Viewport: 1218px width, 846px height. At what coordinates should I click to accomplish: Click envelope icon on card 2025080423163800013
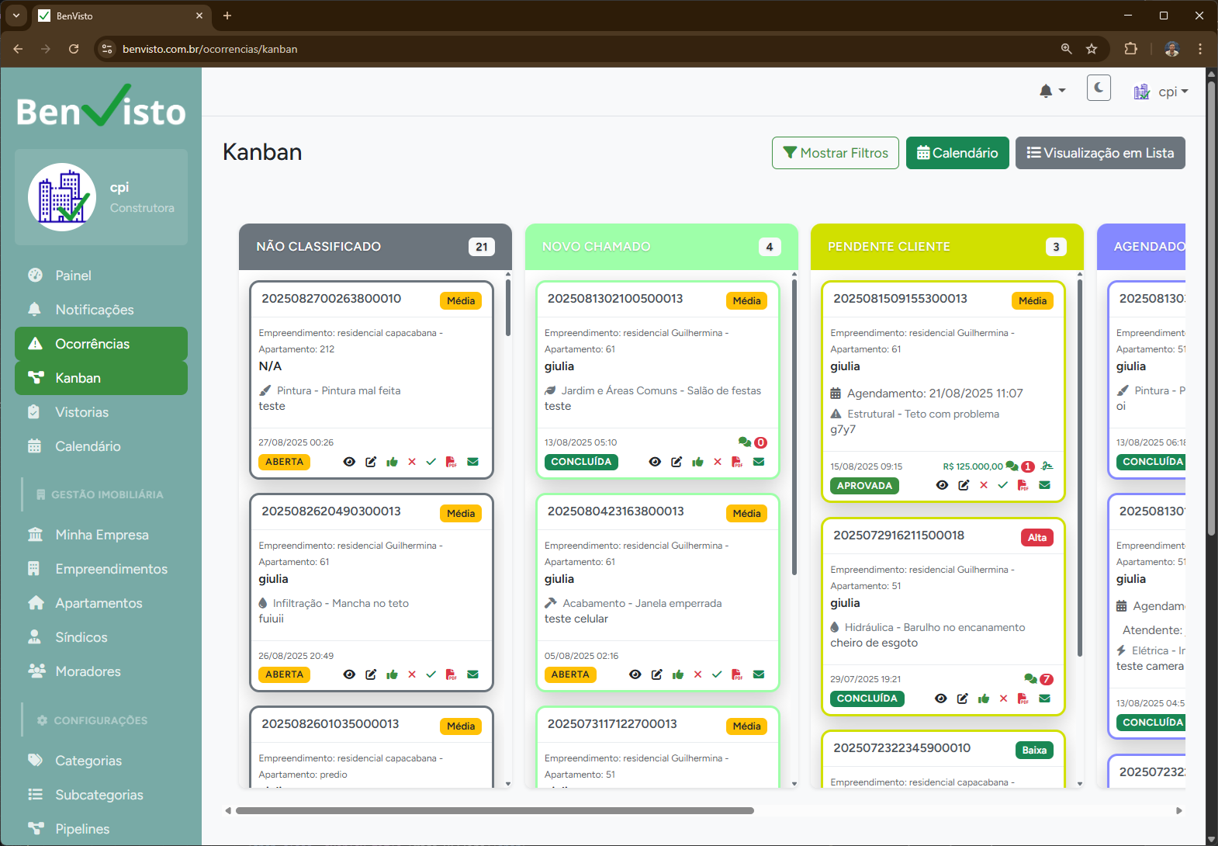759,674
